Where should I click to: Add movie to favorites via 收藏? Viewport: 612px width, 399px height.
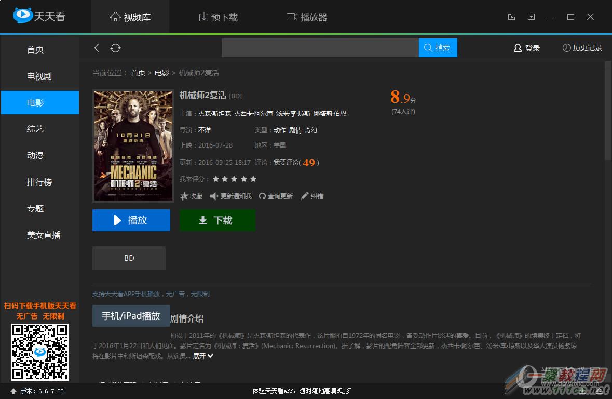[191, 196]
